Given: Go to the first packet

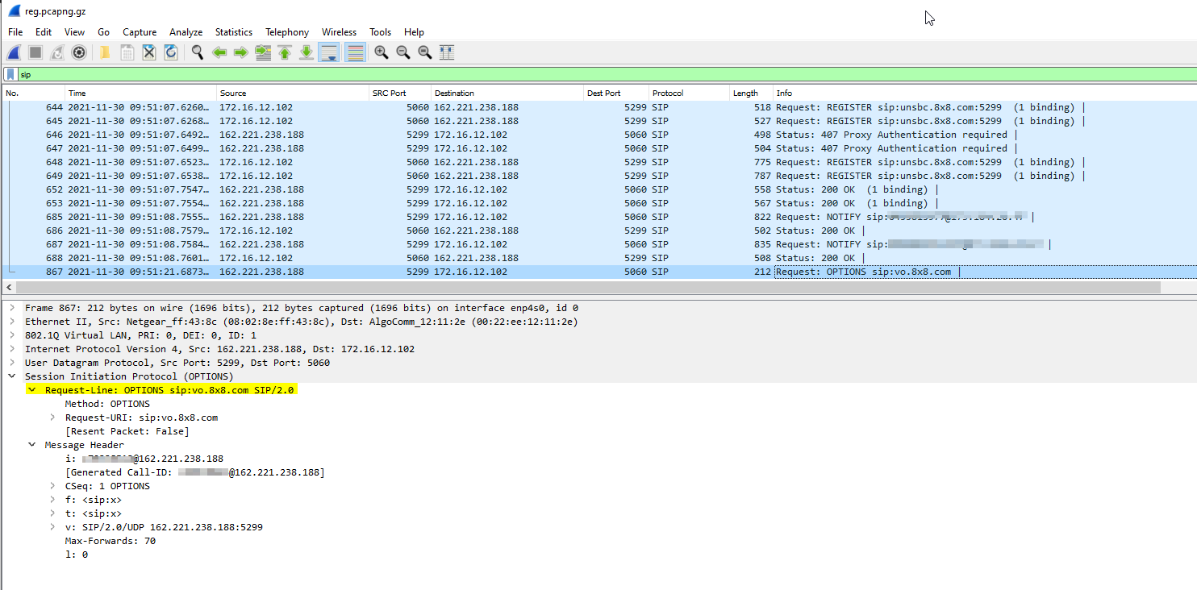Looking at the screenshot, I should coord(285,52).
